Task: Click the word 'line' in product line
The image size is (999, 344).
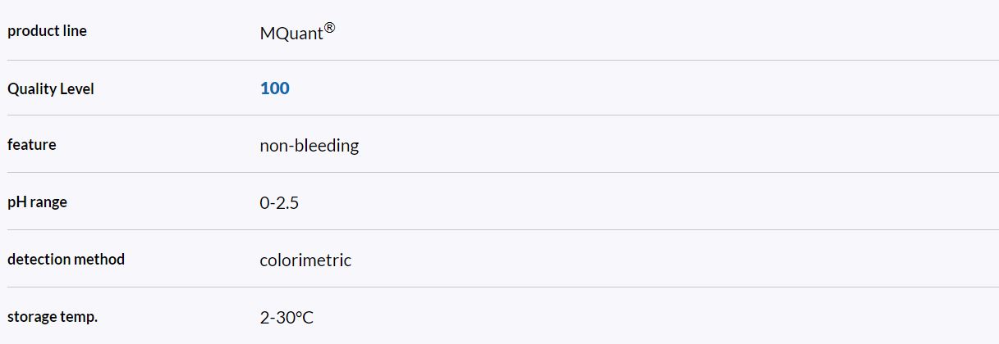Action: click(75, 31)
